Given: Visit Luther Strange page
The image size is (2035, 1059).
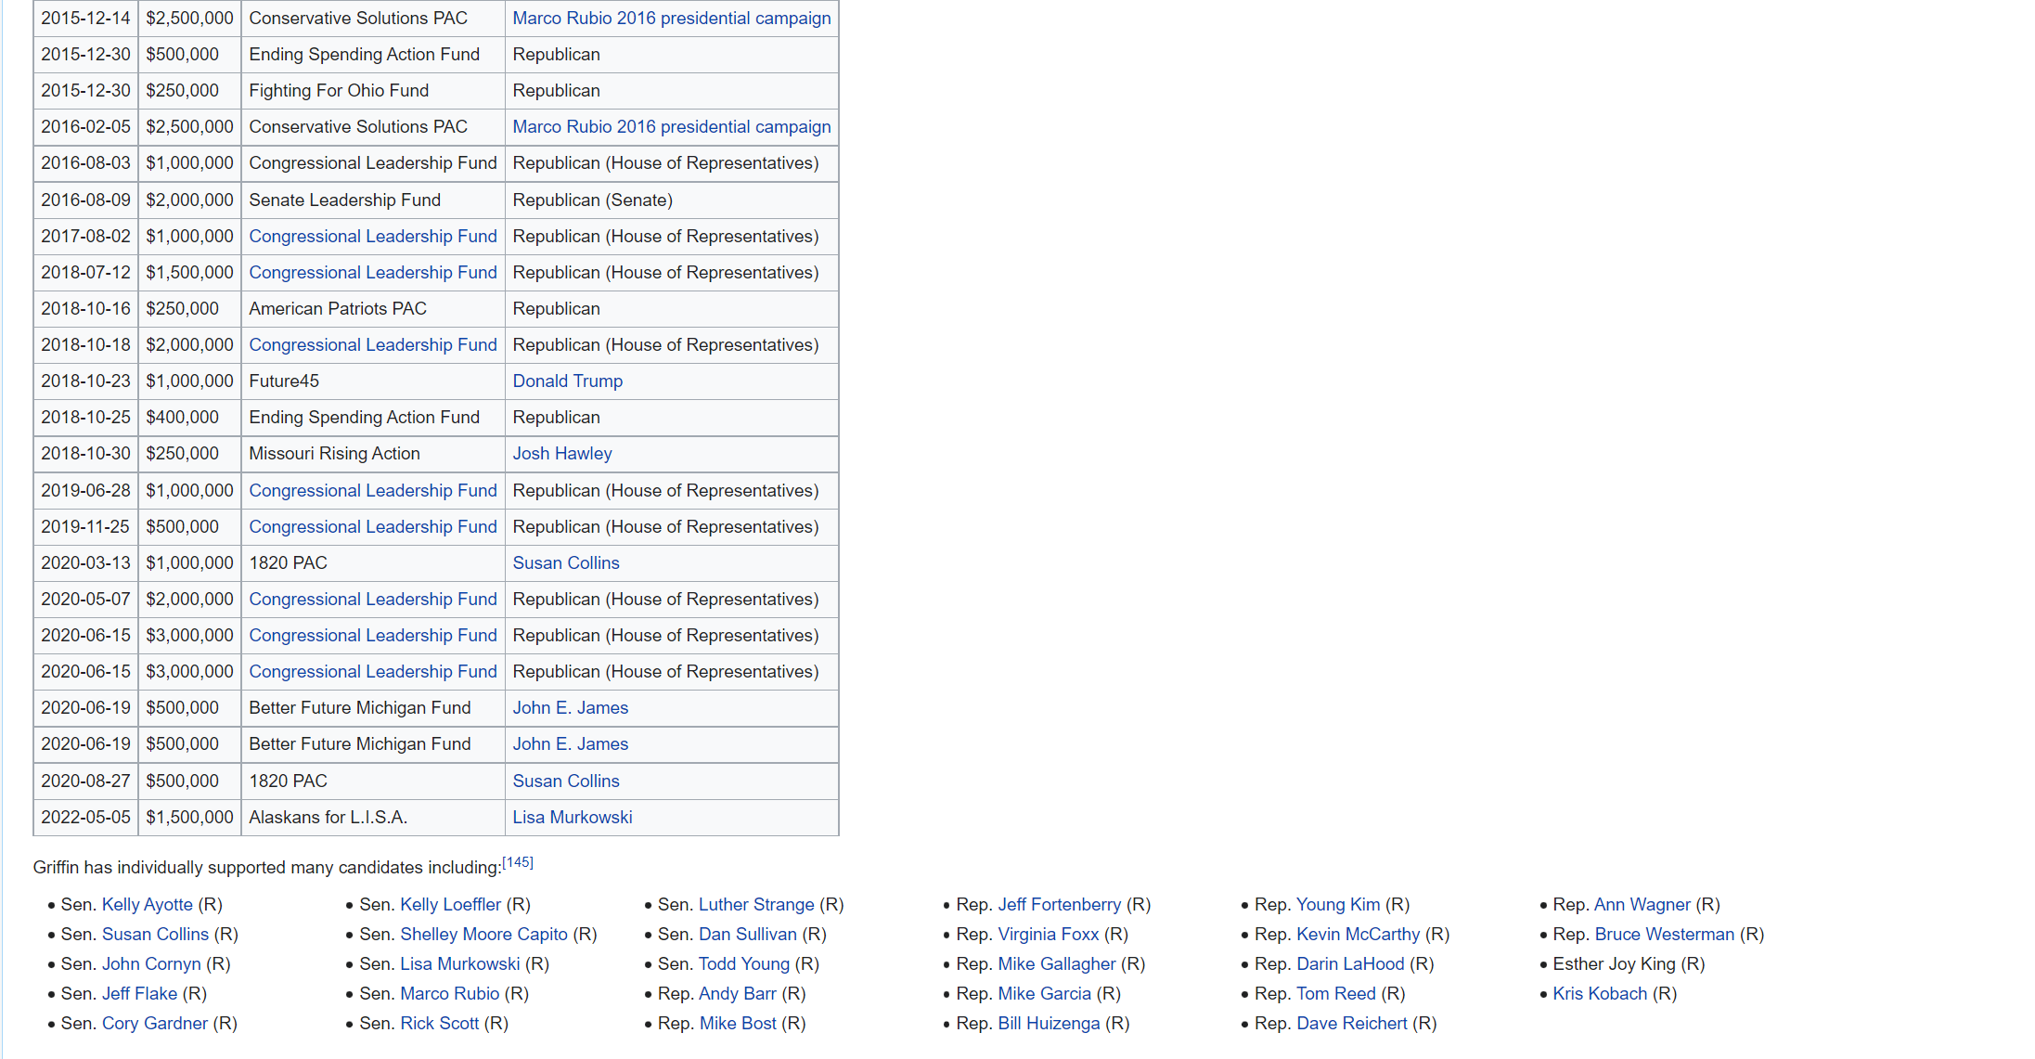Looking at the screenshot, I should 756,904.
